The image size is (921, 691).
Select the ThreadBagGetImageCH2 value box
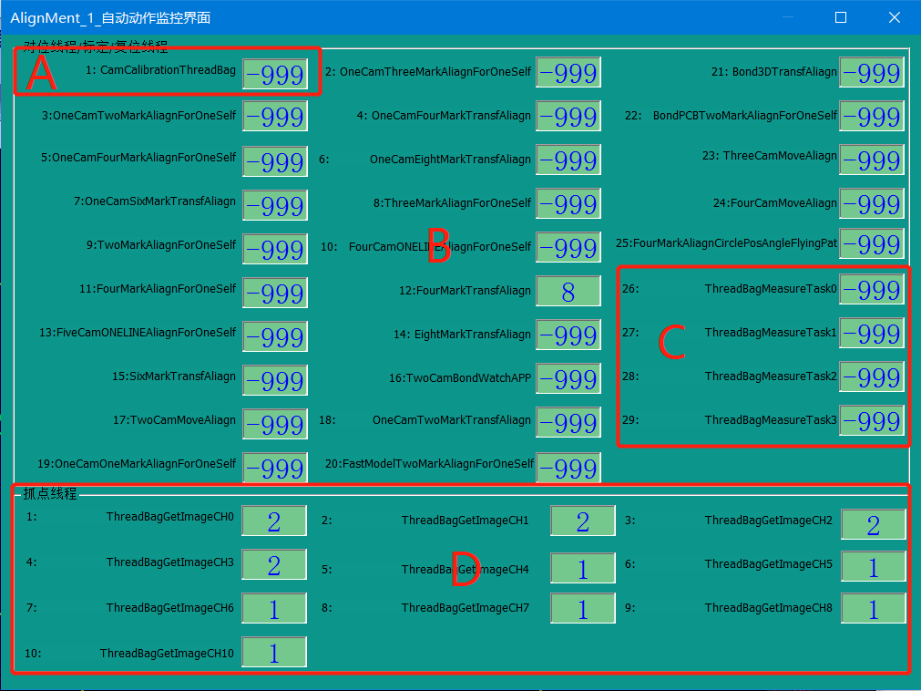(x=873, y=524)
